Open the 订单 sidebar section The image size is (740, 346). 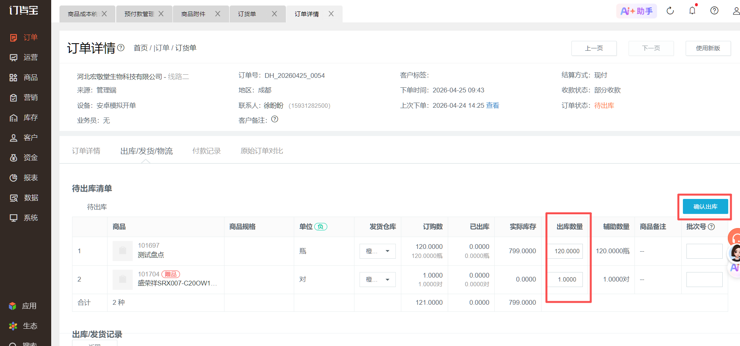click(24, 37)
